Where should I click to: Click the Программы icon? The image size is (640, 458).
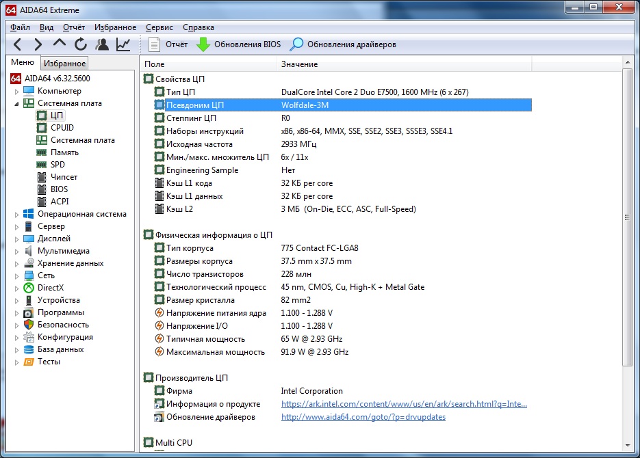(29, 312)
